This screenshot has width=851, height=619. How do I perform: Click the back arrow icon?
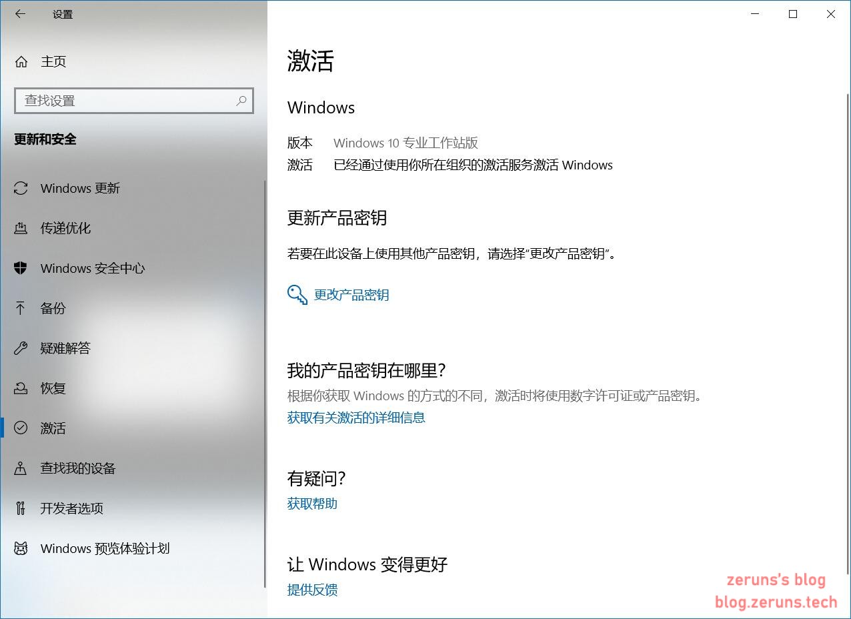point(21,14)
